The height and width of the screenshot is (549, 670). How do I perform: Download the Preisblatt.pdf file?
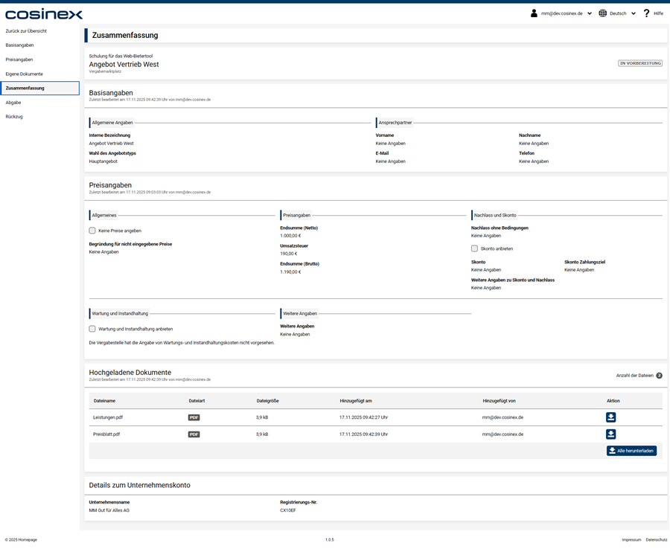tap(610, 434)
